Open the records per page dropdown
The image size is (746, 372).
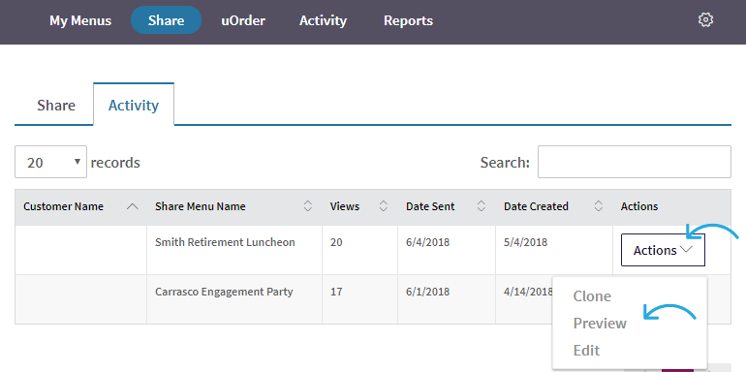pyautogui.click(x=51, y=162)
